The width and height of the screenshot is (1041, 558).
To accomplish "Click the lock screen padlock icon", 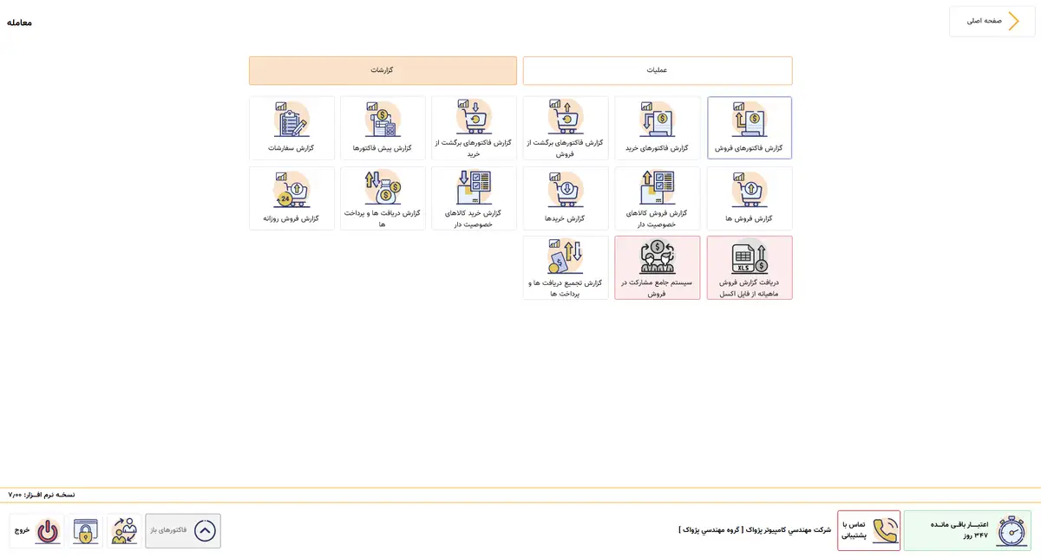I will tap(86, 530).
